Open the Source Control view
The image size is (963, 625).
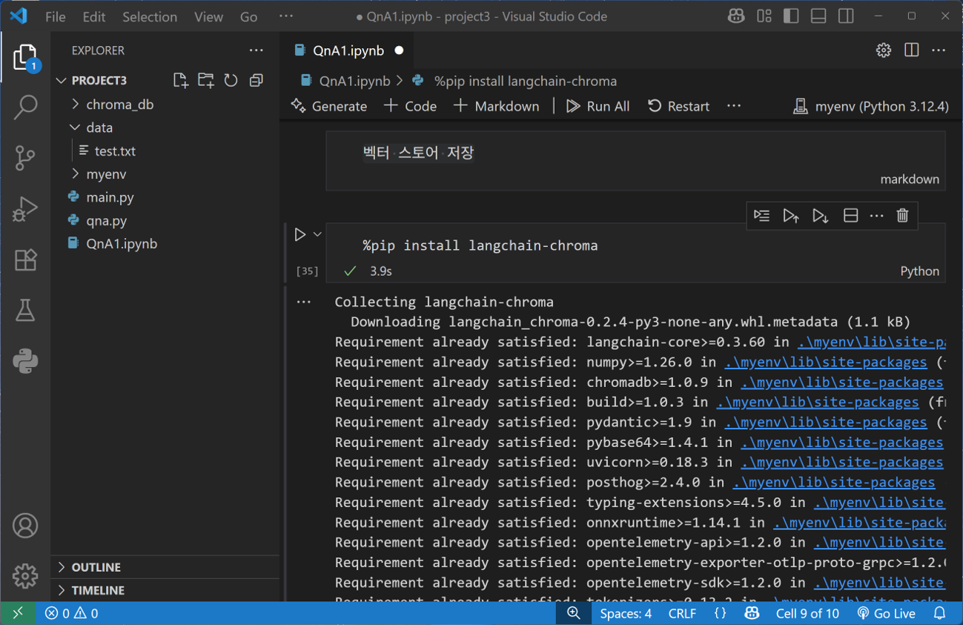25,157
